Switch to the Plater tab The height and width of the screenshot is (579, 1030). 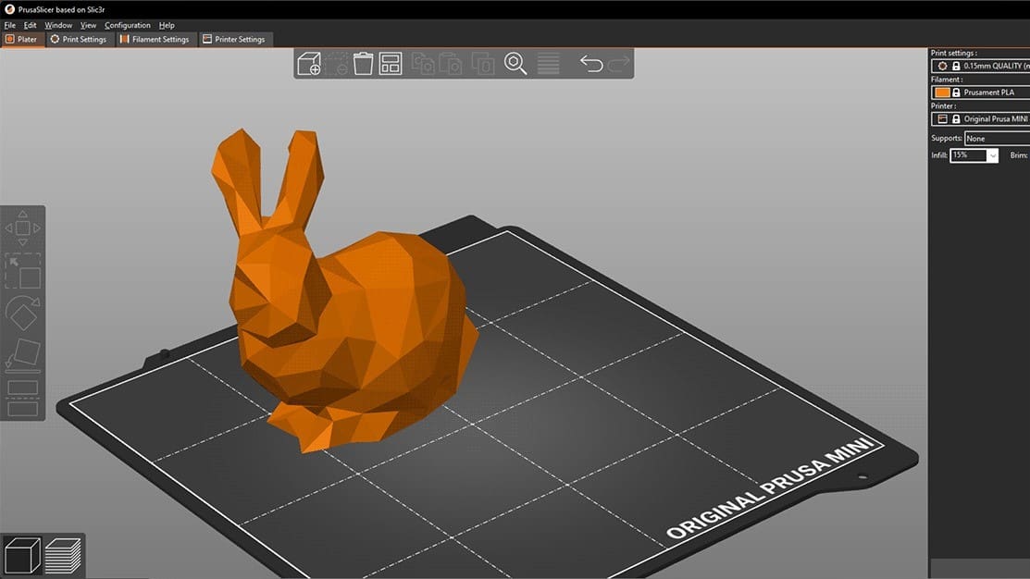click(22, 40)
